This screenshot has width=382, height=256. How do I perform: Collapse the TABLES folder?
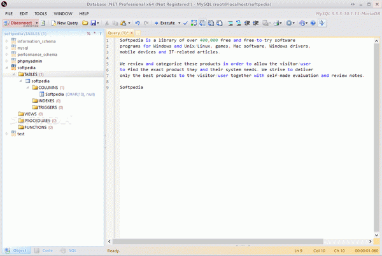[13, 74]
